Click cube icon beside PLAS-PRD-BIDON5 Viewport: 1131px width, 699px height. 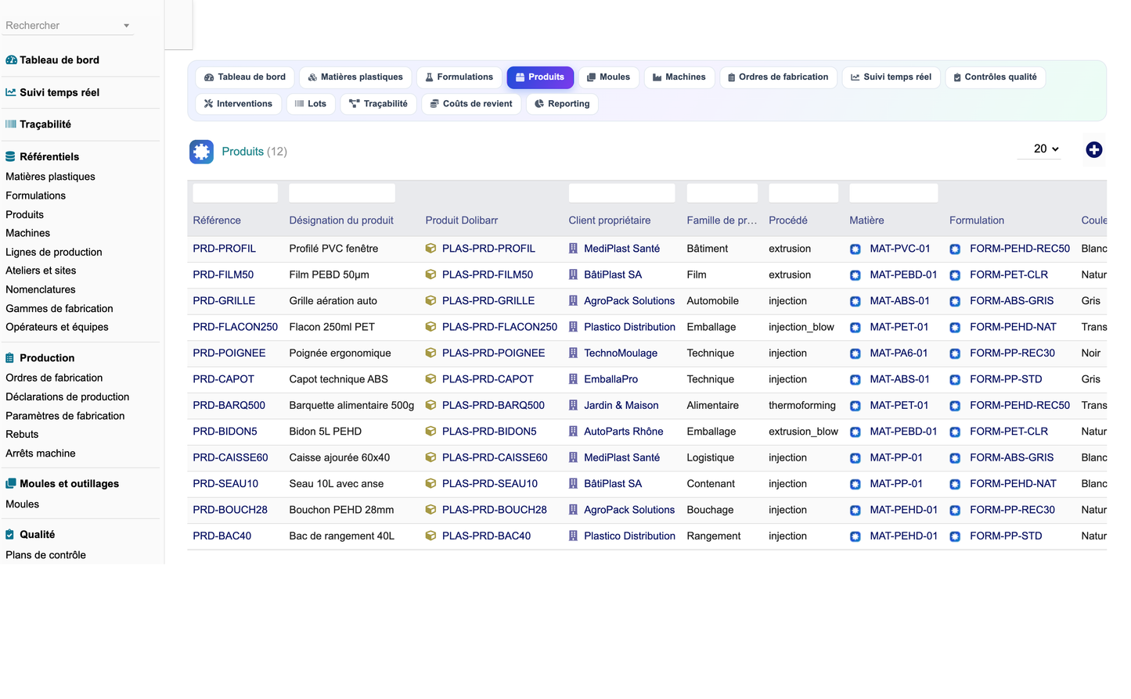click(x=430, y=432)
